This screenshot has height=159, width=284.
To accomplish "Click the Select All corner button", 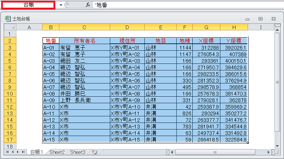I will pos(10,27).
